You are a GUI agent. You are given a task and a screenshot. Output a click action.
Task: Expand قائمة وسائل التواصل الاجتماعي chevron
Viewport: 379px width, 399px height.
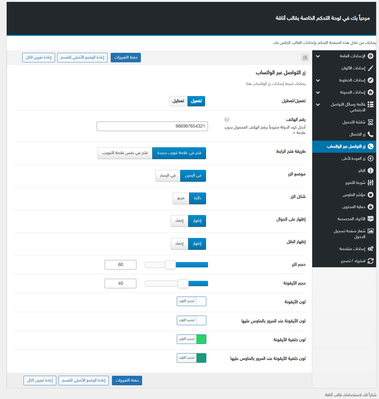(x=318, y=105)
